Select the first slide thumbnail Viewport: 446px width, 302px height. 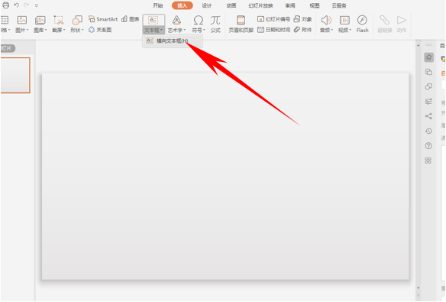click(x=15, y=75)
